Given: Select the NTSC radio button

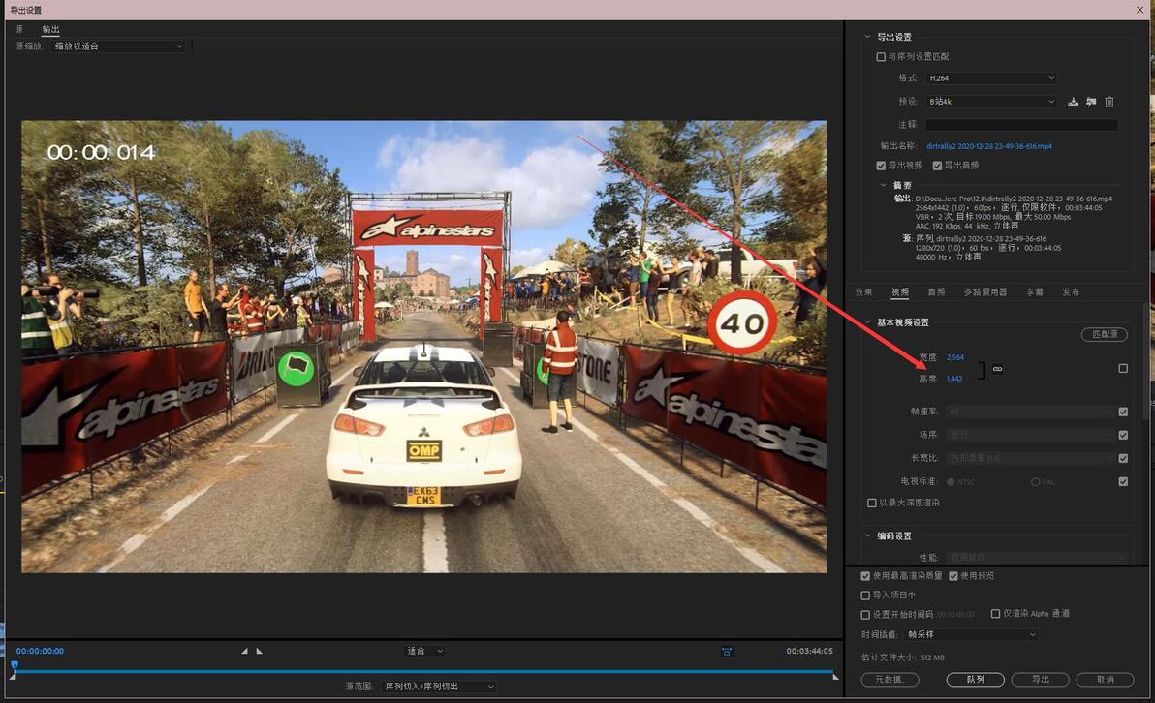Looking at the screenshot, I should pos(951,482).
